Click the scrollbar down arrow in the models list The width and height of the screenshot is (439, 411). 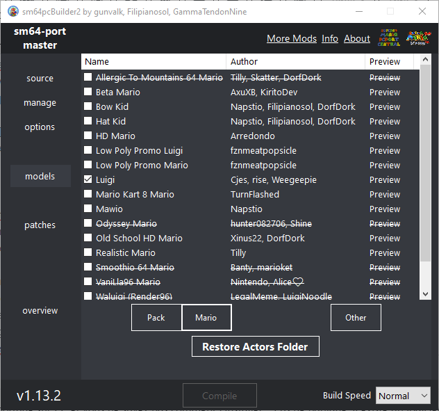coord(426,295)
